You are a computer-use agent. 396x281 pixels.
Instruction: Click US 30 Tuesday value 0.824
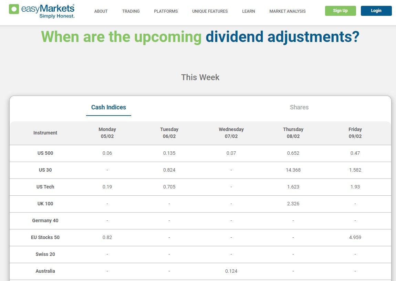(x=169, y=170)
